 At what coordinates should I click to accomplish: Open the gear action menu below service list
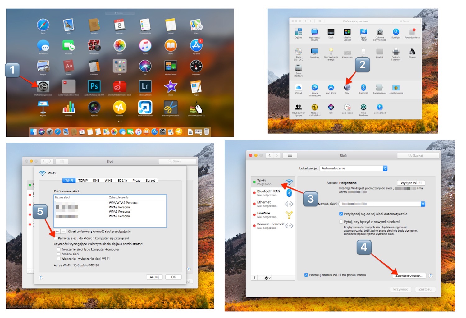tap(267, 278)
